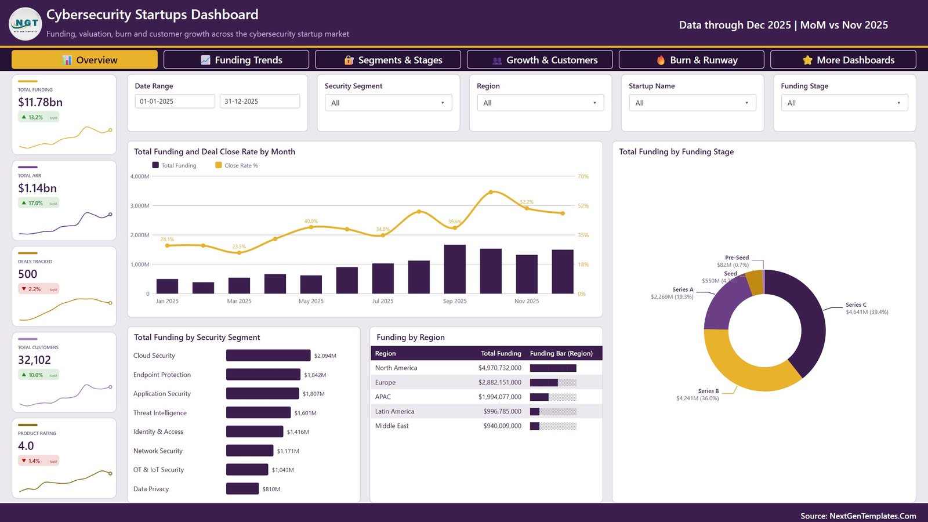The image size is (928, 522).
Task: Click the Network Security $1,171M value
Action: click(x=288, y=451)
